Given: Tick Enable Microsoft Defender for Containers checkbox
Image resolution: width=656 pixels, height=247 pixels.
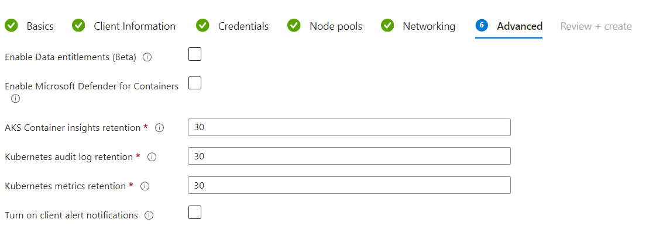Looking at the screenshot, I should pyautogui.click(x=194, y=83).
